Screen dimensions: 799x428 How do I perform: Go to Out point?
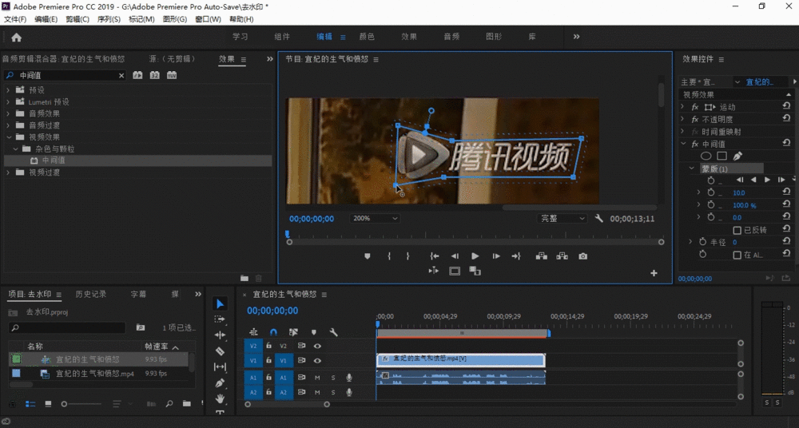click(x=516, y=256)
